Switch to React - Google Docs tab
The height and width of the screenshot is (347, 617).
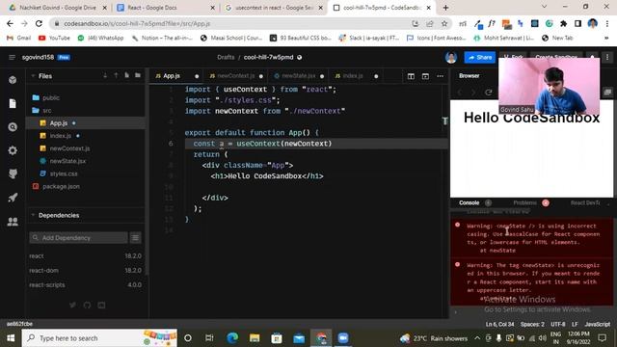tap(165, 8)
